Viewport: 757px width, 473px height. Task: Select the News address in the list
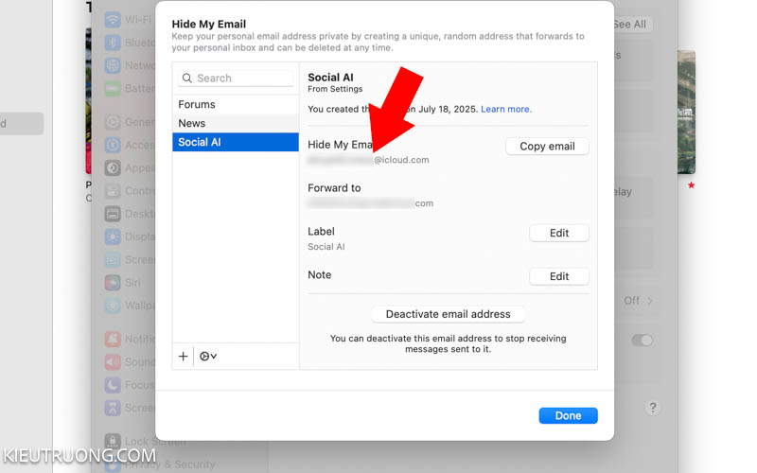coord(236,123)
